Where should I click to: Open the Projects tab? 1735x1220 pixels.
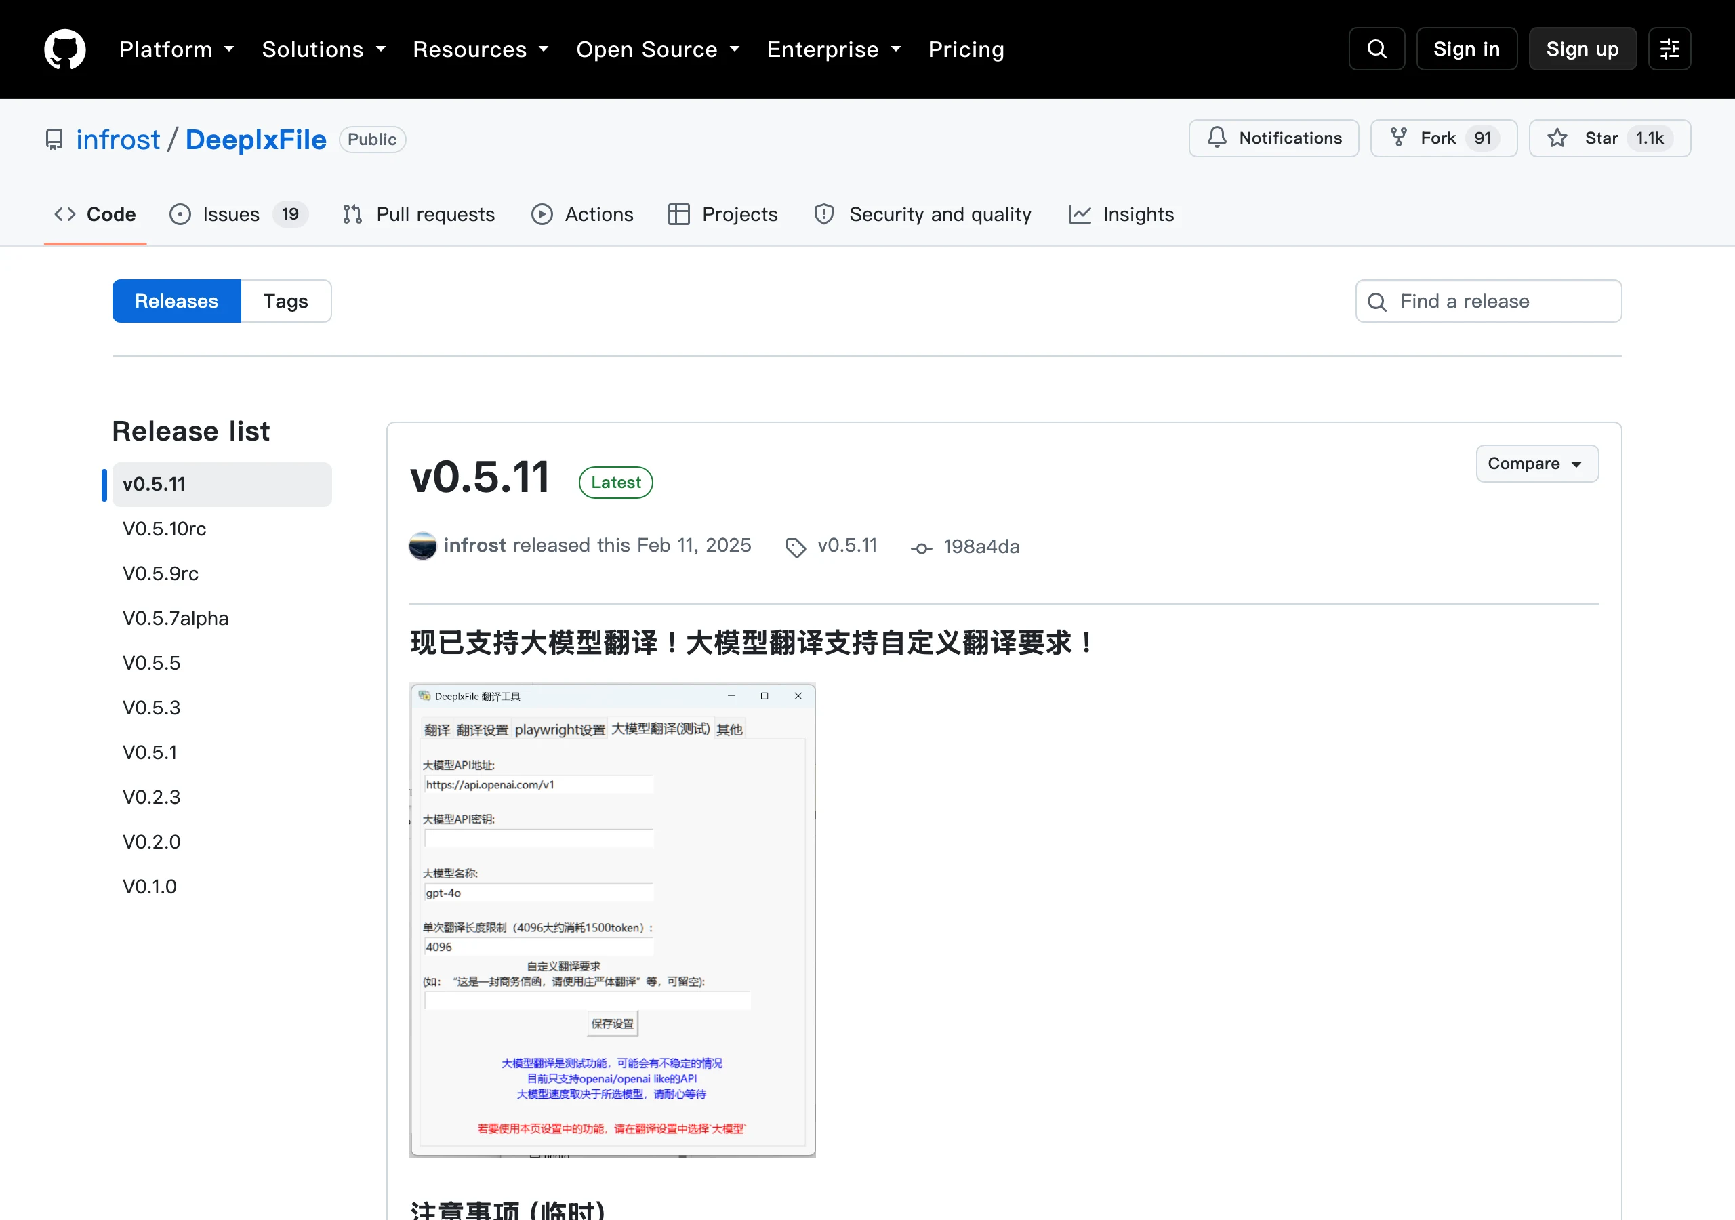pyautogui.click(x=723, y=215)
